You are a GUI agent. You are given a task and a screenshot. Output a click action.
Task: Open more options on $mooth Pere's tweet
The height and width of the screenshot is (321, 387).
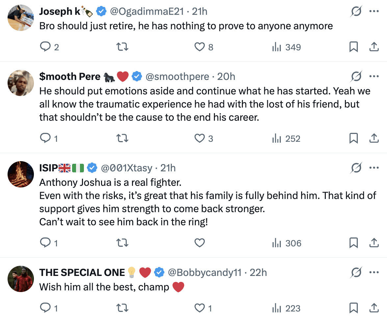374,77
